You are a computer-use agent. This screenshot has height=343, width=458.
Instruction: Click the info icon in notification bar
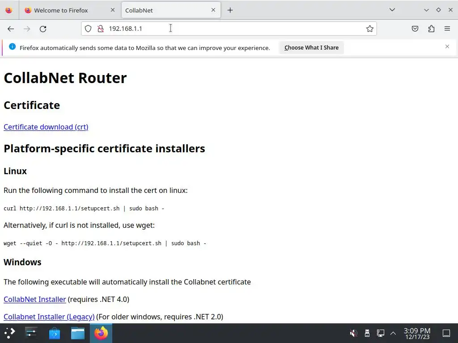coord(12,46)
